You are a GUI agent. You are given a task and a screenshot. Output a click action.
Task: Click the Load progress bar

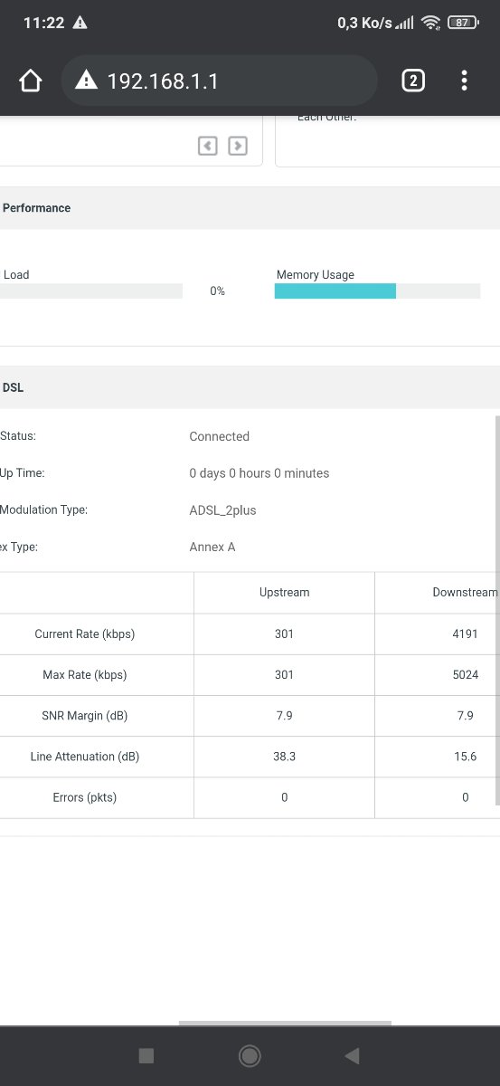[91, 291]
